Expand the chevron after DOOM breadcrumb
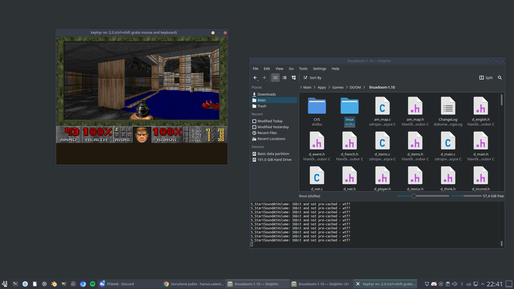 click(364, 87)
